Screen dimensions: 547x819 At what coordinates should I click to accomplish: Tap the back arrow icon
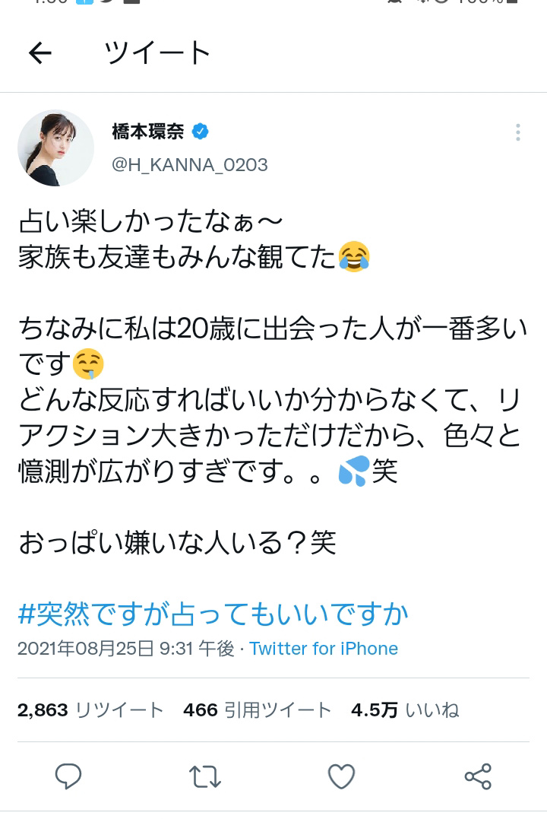tap(40, 52)
